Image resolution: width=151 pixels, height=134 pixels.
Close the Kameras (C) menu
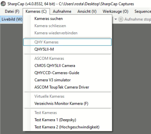click(x=36, y=11)
